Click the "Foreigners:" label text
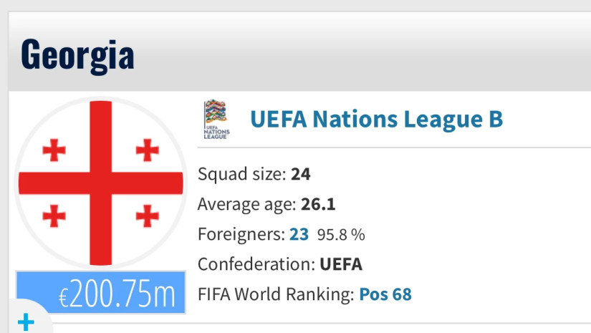This screenshot has height=333, width=591. click(x=241, y=234)
